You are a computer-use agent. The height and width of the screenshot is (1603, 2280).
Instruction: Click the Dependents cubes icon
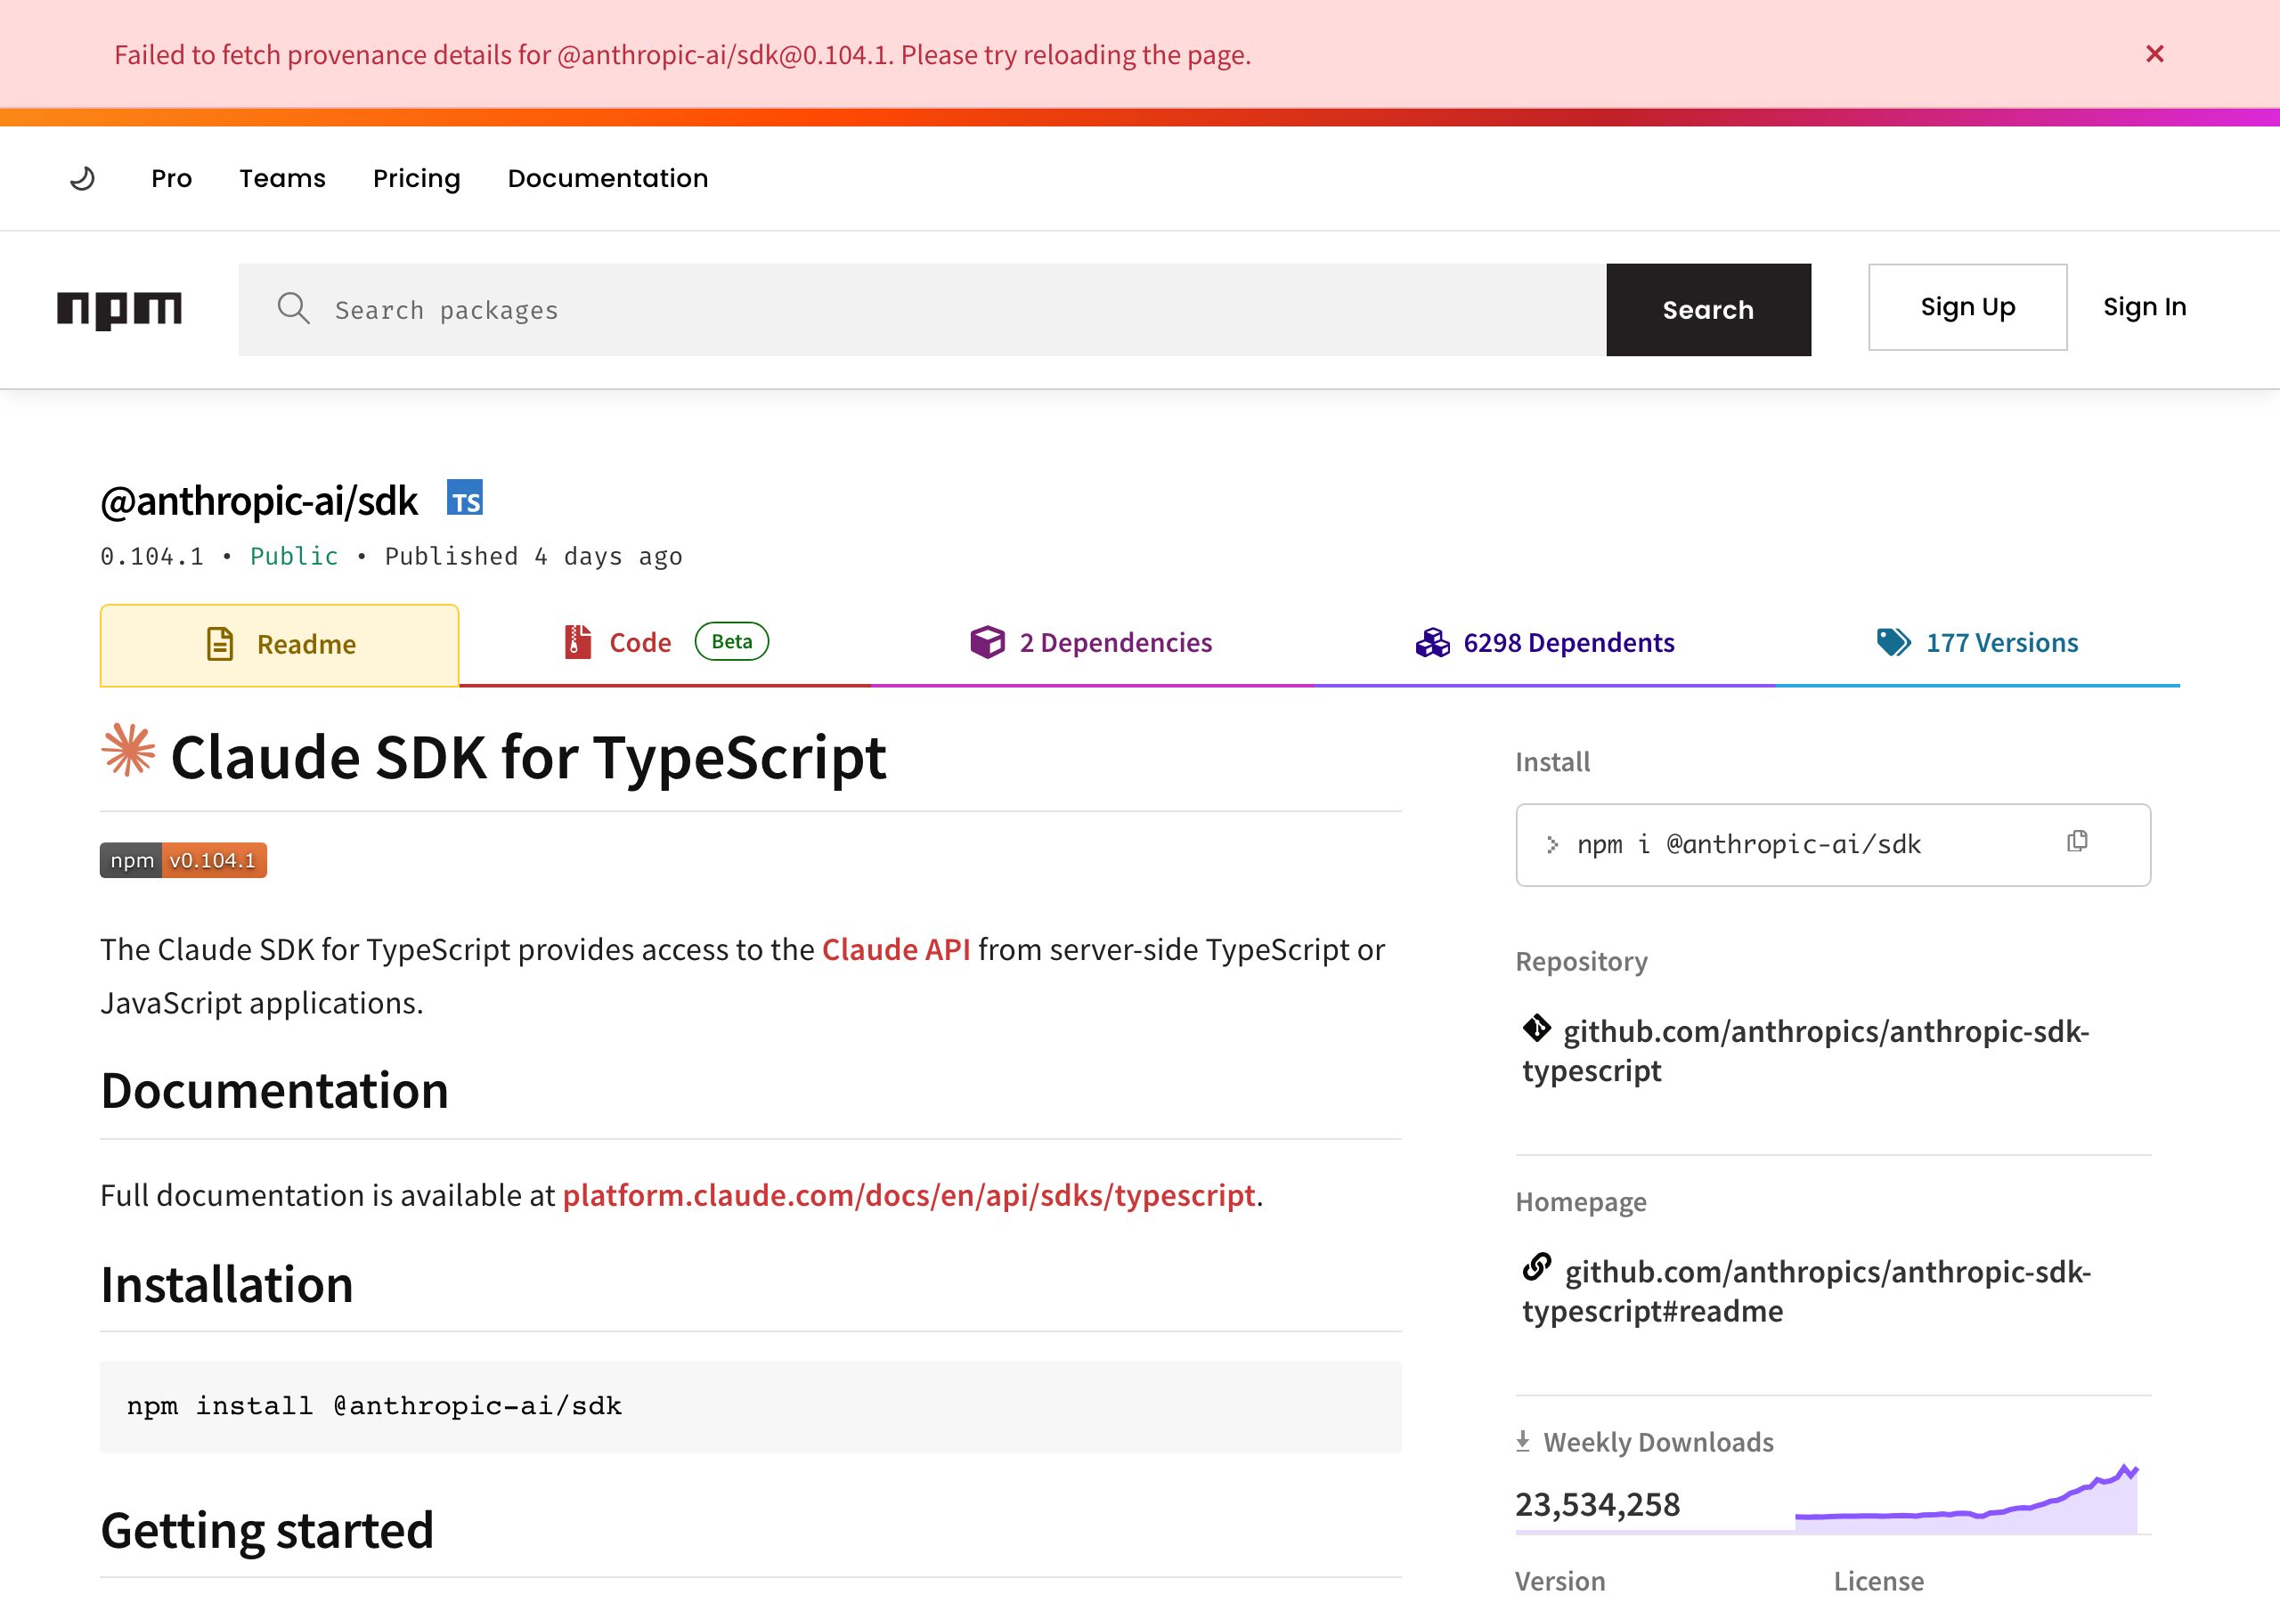click(x=1433, y=643)
